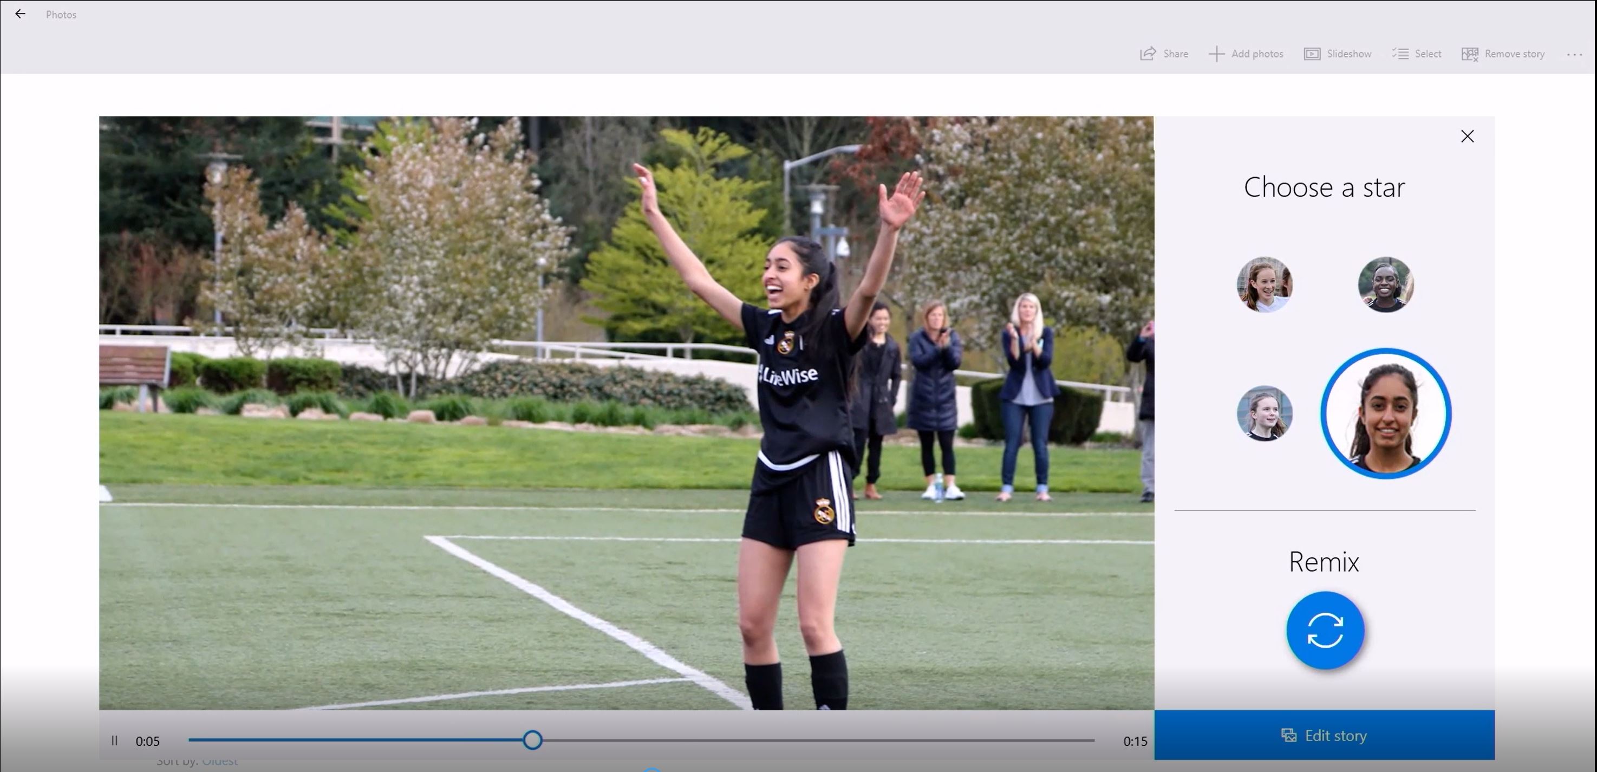
Task: Click the Share text label
Action: 1176,54
